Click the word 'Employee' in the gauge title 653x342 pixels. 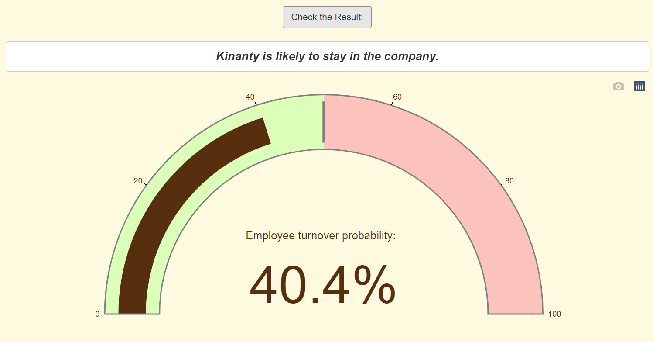(x=270, y=236)
